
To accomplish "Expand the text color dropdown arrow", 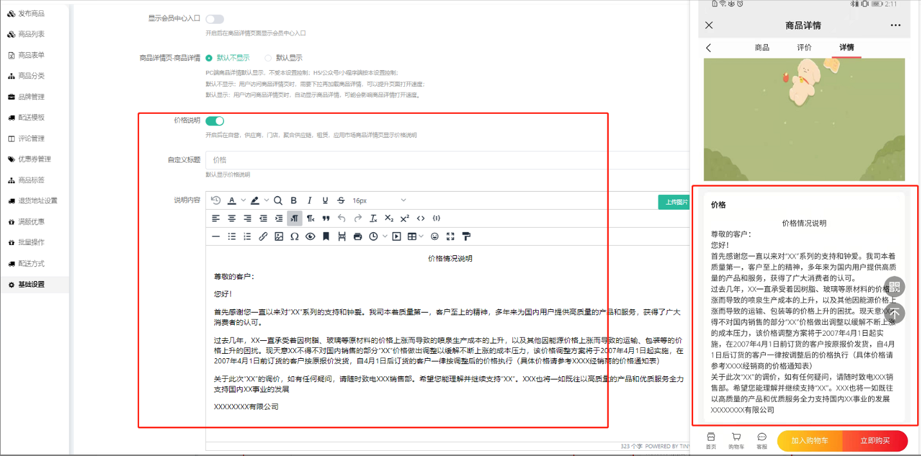I will (x=243, y=201).
